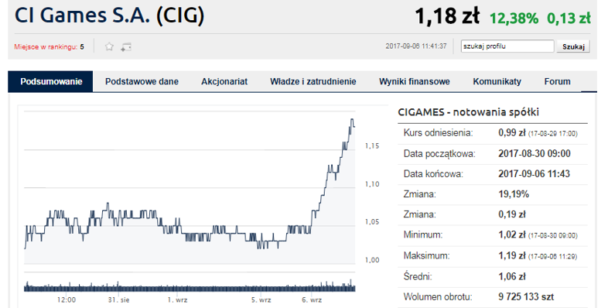Click the Maksimum value row

[493, 256]
